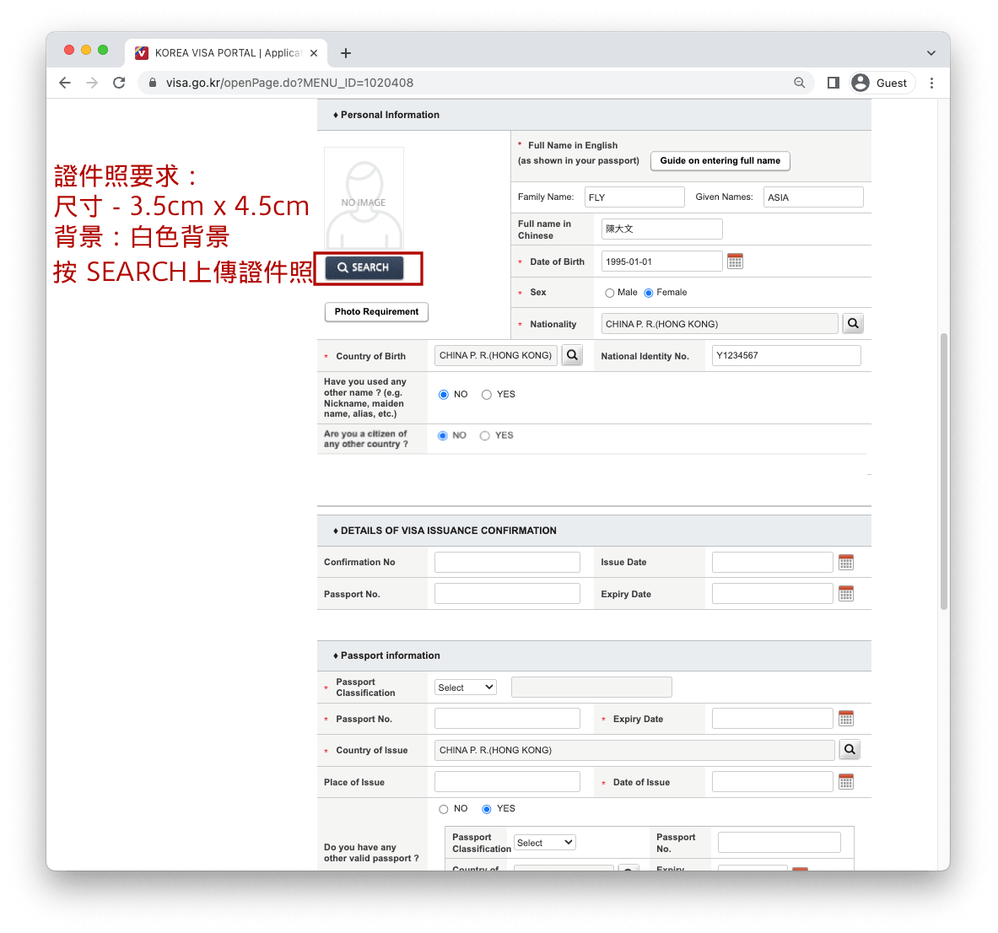Viewport: 998px width, 933px height.
Task: Click the browser forward arrow
Action: [x=92, y=83]
